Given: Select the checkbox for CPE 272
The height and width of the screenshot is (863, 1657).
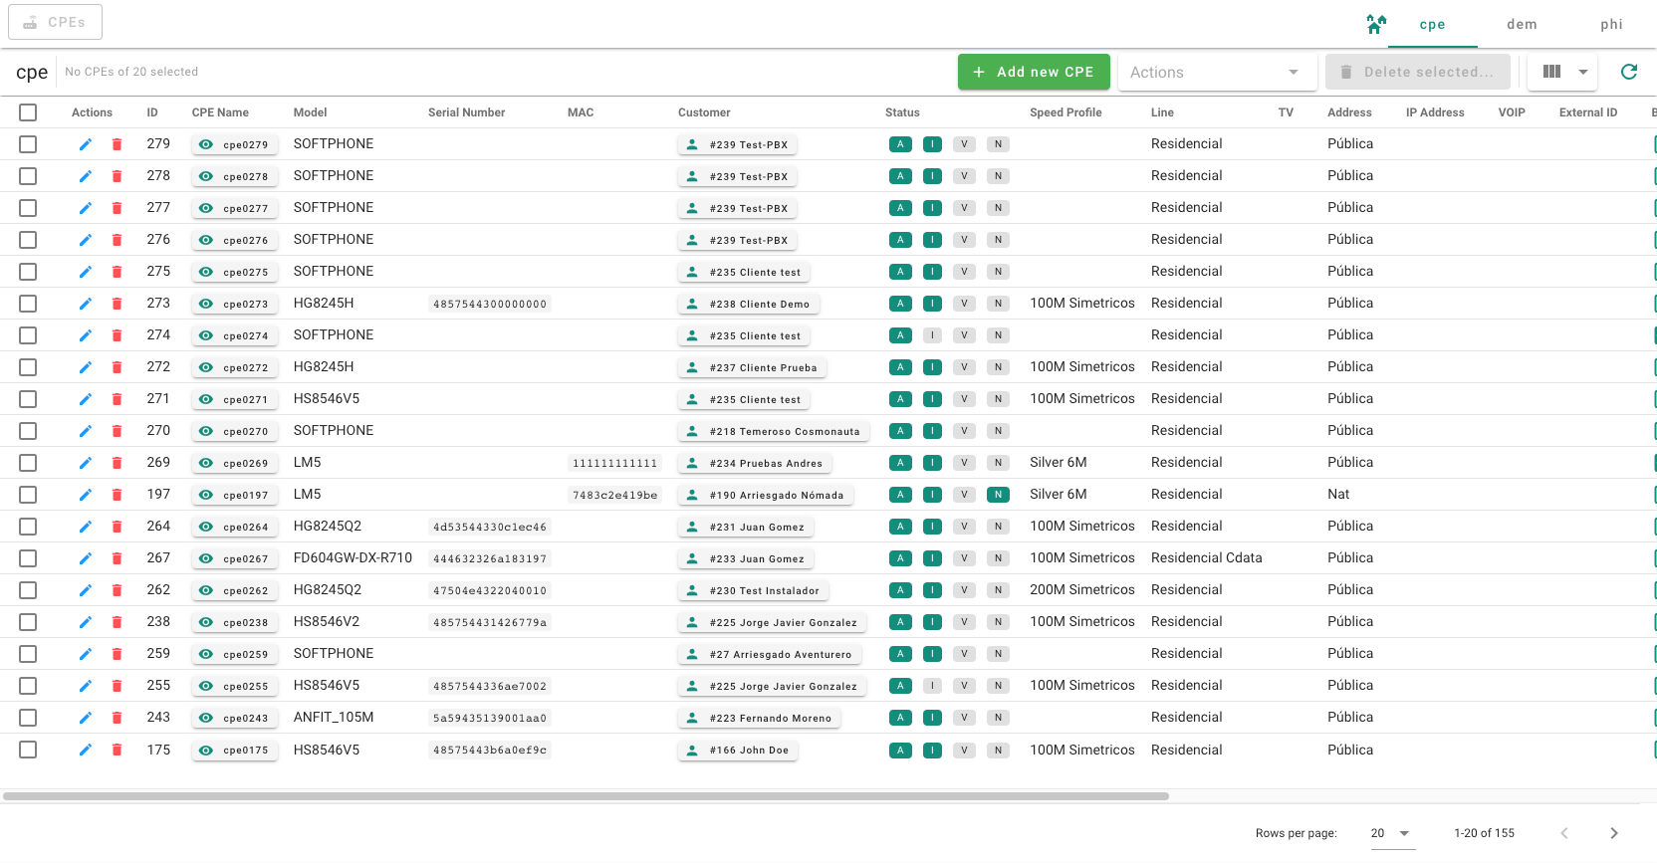Looking at the screenshot, I should [28, 367].
